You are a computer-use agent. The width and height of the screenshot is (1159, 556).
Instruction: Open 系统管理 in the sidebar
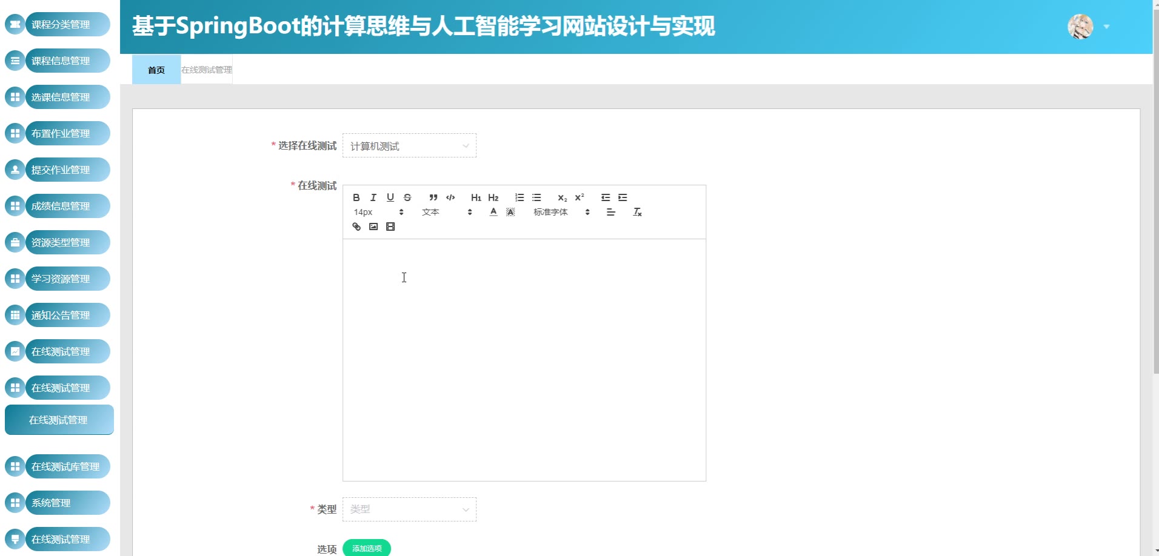(x=58, y=503)
